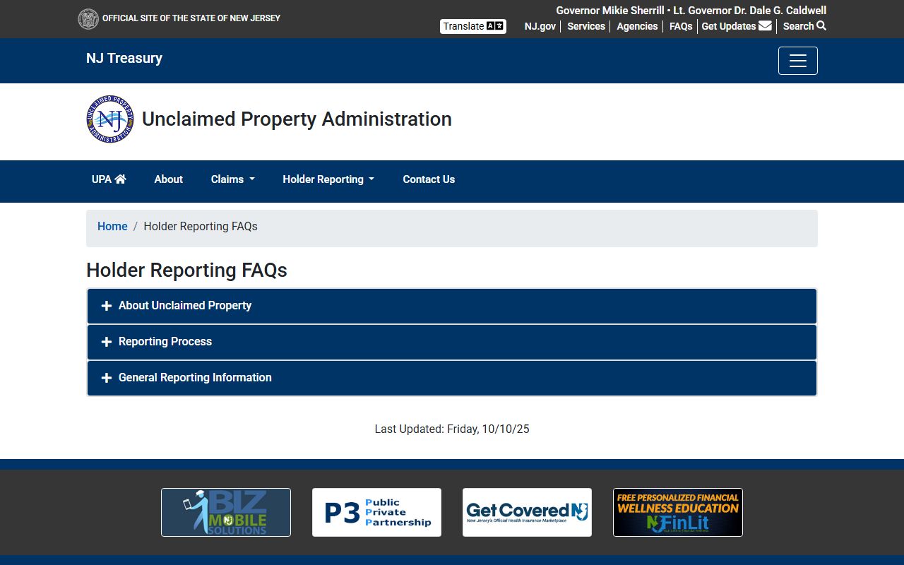Open the Agencies link in the top bar
Image resolution: width=904 pixels, height=565 pixels.
(637, 26)
